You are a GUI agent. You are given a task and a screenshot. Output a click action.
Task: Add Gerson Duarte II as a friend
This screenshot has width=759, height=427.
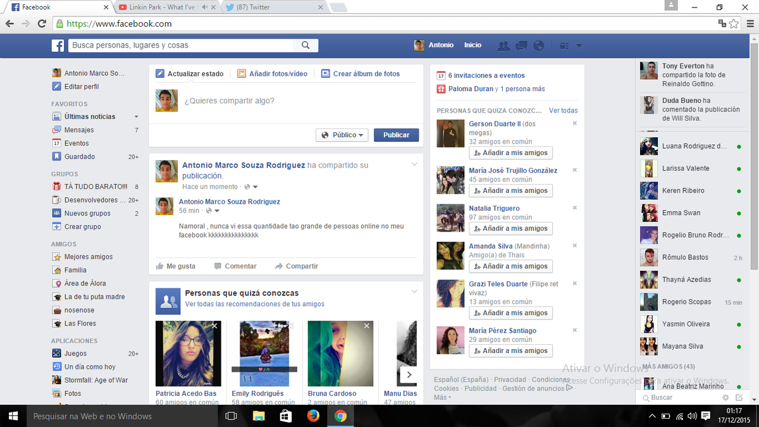coord(510,153)
